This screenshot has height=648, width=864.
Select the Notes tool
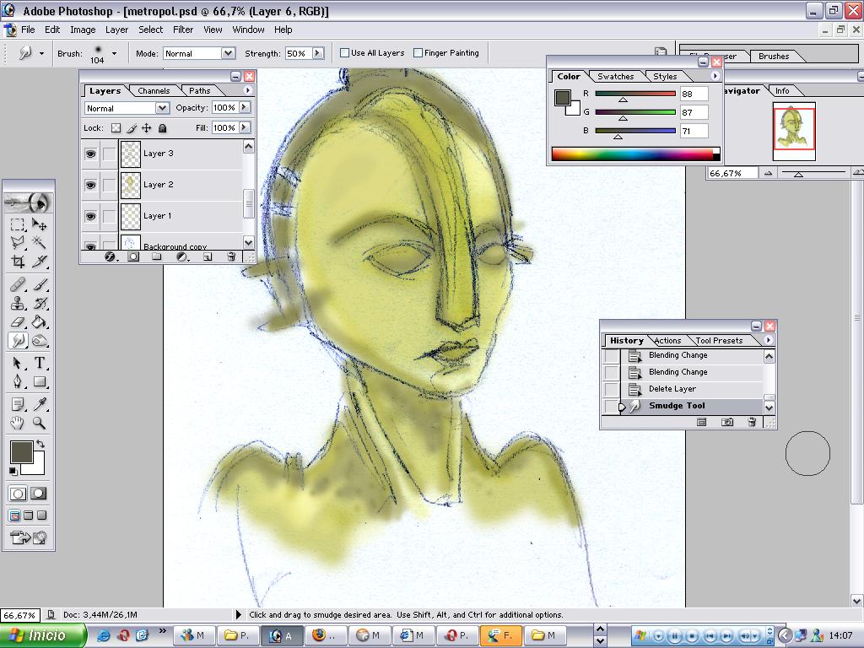pos(18,404)
